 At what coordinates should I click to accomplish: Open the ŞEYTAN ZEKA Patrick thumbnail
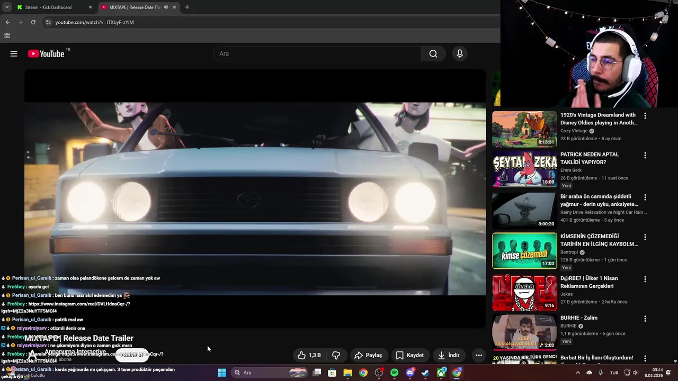tap(524, 169)
